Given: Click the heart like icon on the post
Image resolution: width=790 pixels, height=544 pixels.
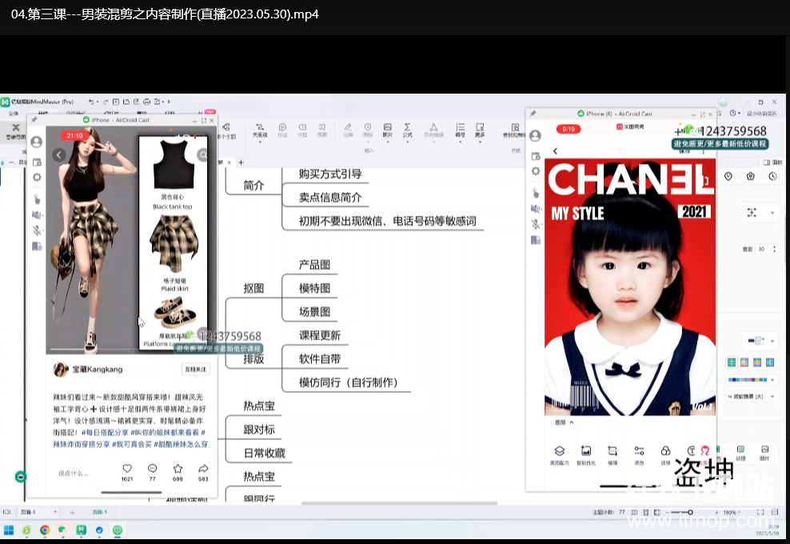Looking at the screenshot, I should pos(127,468).
